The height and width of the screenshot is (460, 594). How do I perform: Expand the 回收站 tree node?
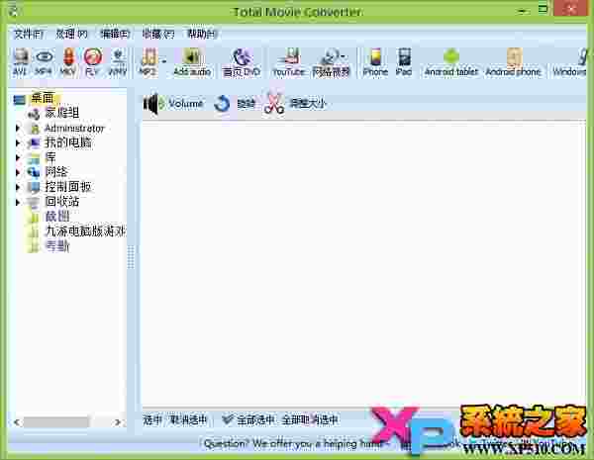pos(18,202)
